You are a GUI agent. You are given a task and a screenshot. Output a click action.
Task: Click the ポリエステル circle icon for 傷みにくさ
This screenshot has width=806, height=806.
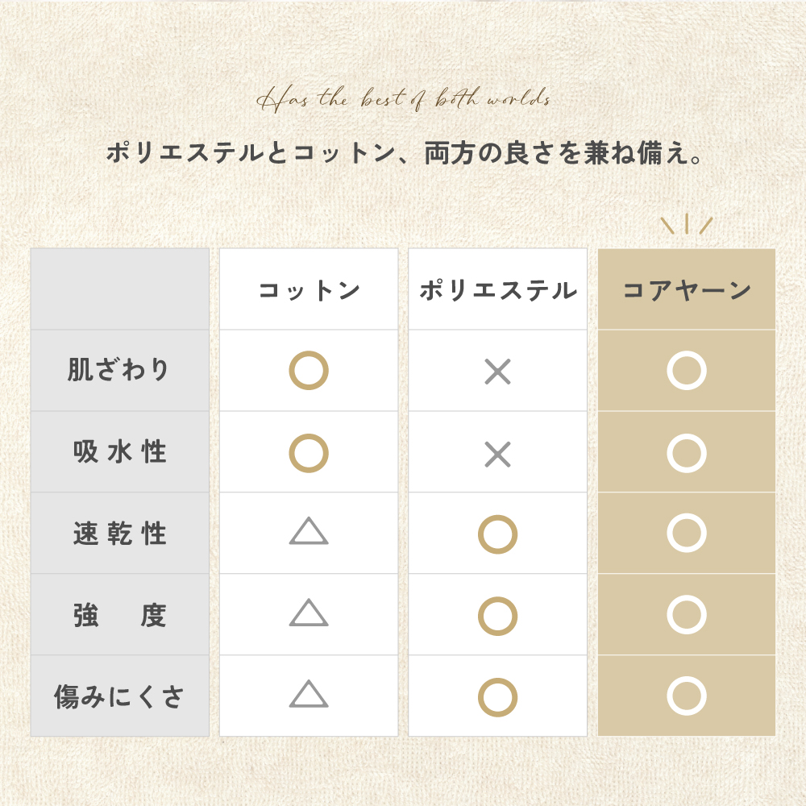pyautogui.click(x=497, y=697)
